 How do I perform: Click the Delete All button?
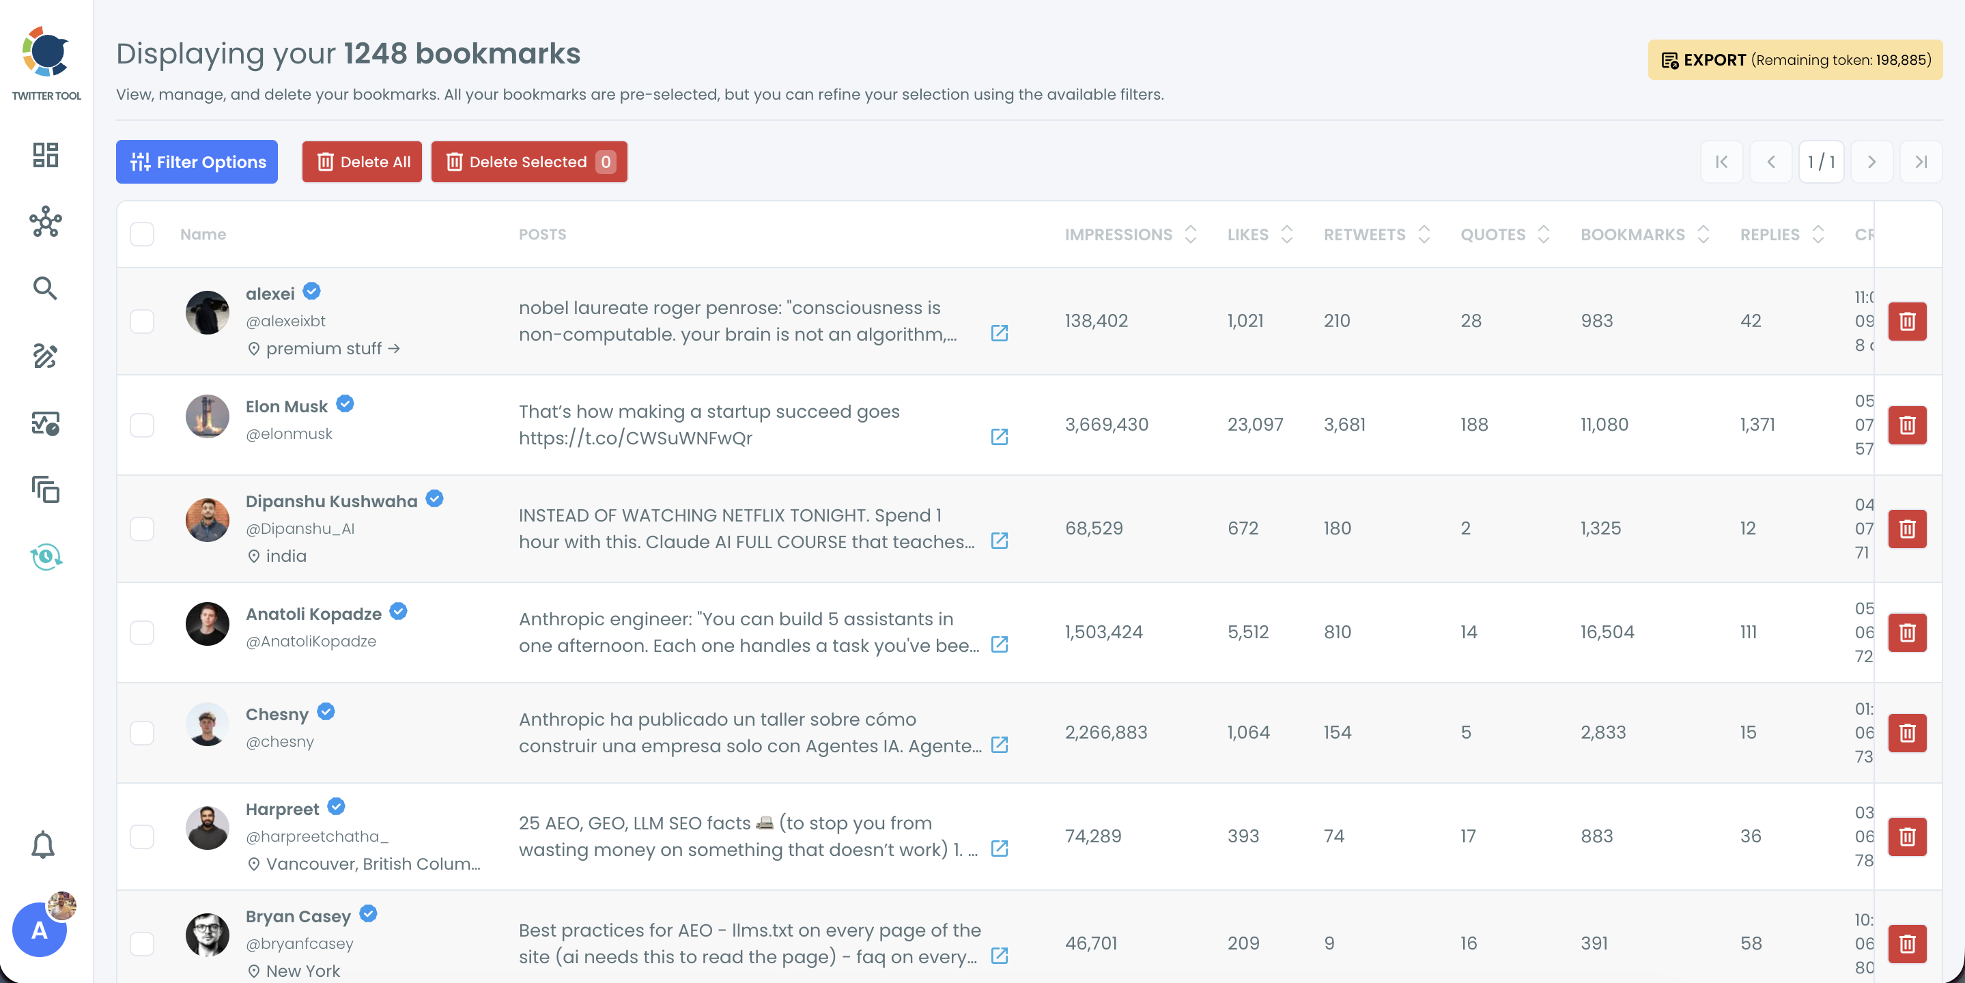362,162
